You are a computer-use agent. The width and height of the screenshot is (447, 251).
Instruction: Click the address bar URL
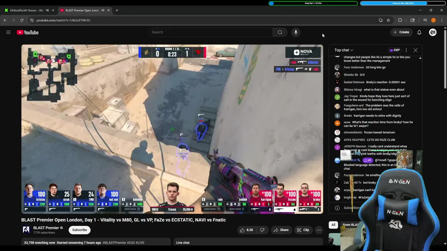coord(63,20)
